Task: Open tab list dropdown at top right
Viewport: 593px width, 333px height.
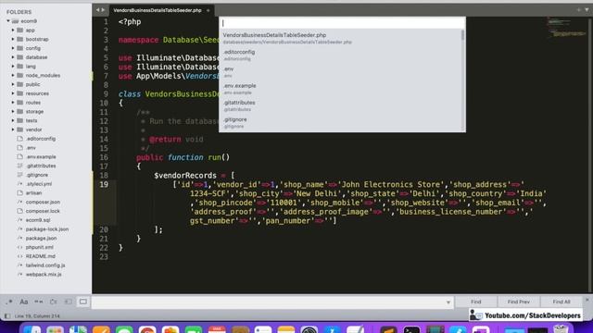Action: point(587,10)
